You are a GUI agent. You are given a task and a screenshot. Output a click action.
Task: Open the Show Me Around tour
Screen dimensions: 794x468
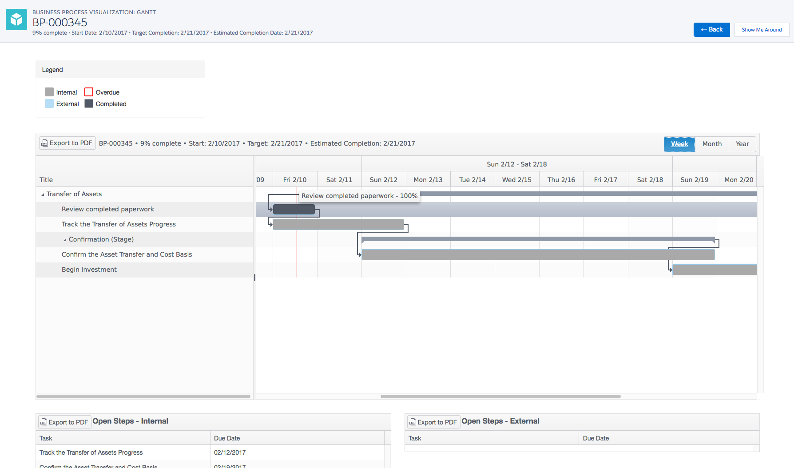[x=762, y=29]
